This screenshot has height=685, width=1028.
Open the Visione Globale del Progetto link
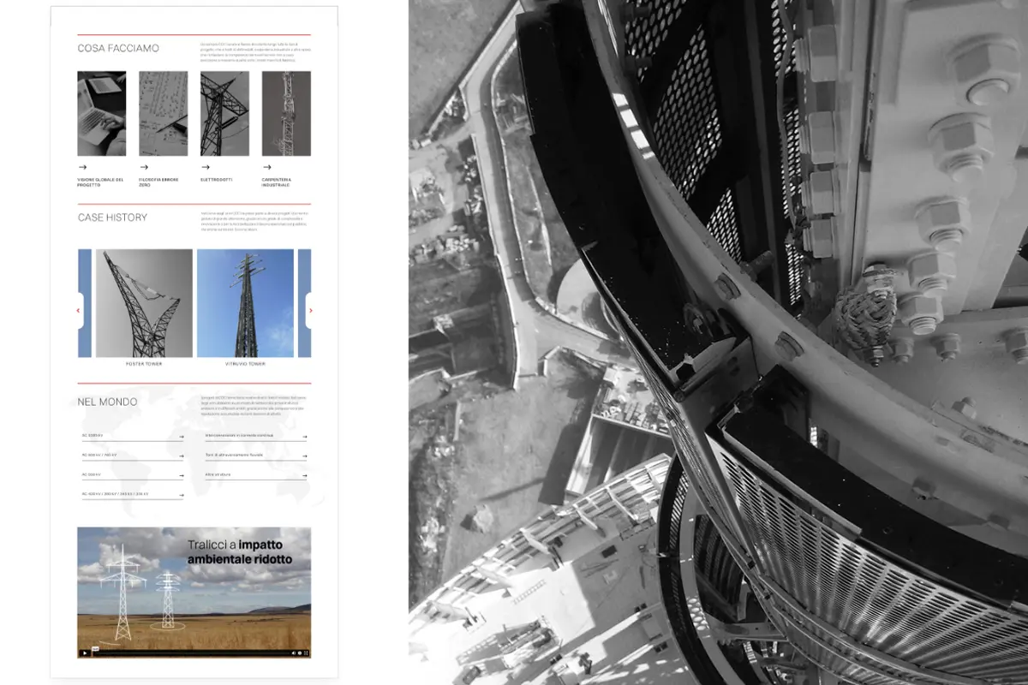[x=100, y=182]
